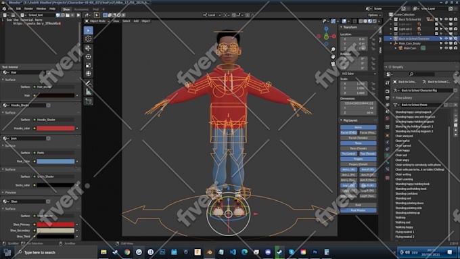Activate the 3D Cursor tool
460x259 pixels.
[89, 39]
